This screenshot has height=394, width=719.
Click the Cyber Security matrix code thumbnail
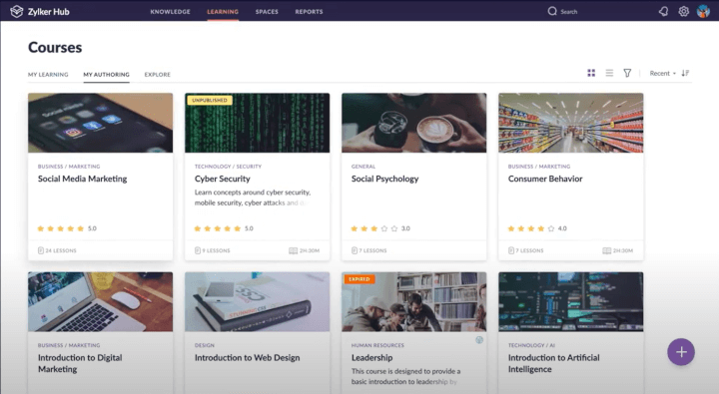coord(258,123)
